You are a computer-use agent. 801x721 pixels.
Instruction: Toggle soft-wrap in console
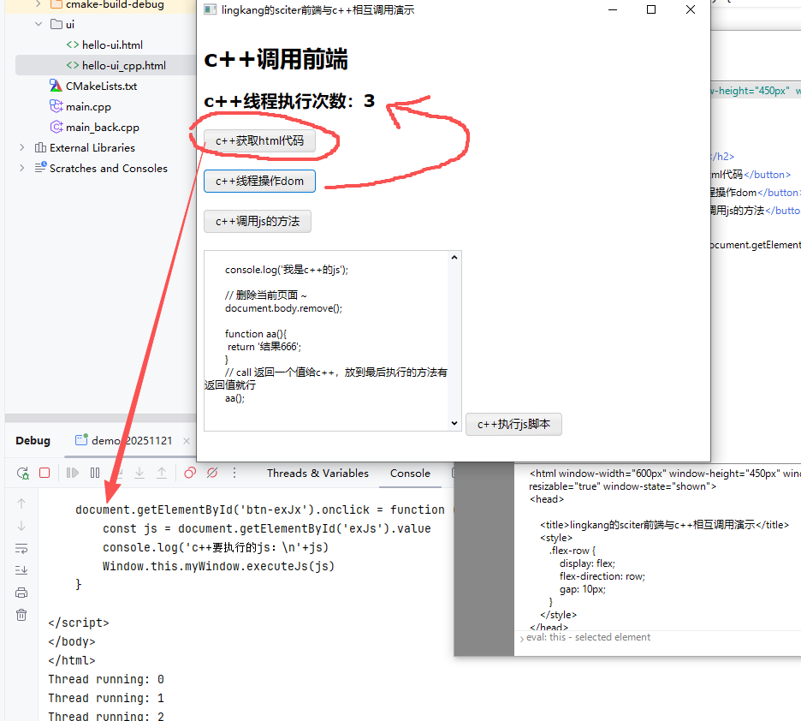(22, 548)
